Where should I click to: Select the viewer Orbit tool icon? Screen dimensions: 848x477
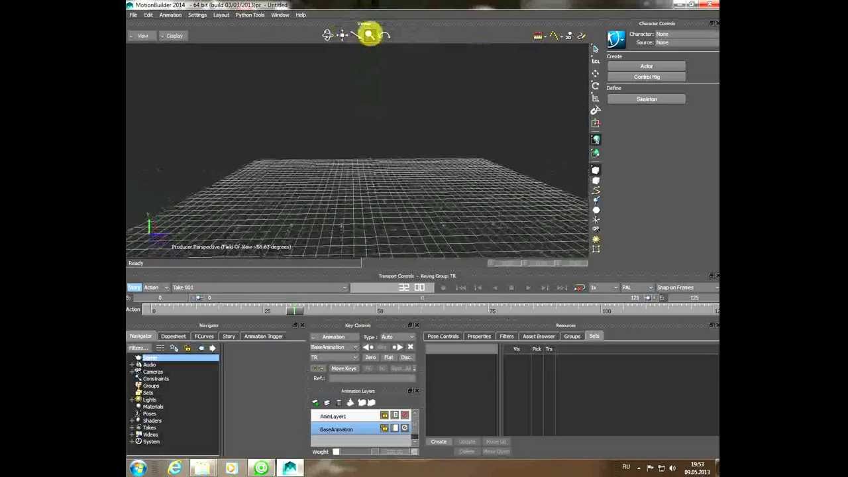(327, 35)
